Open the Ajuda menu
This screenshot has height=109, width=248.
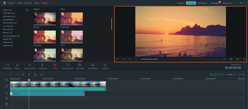click(x=37, y=3)
